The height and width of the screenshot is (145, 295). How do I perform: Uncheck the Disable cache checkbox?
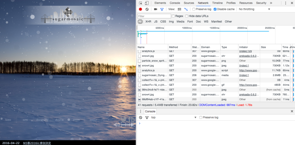pyautogui.click(x=215, y=9)
